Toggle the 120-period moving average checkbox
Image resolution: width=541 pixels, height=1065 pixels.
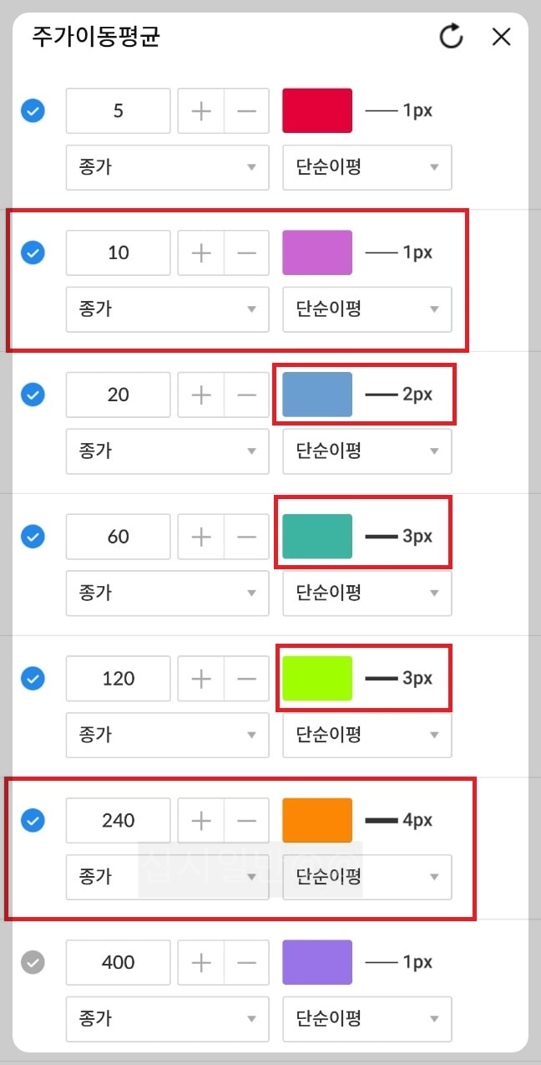[32, 678]
